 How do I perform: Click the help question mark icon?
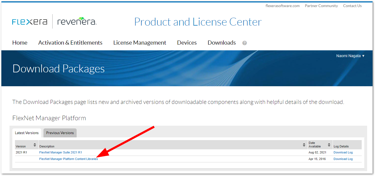pyautogui.click(x=245, y=43)
